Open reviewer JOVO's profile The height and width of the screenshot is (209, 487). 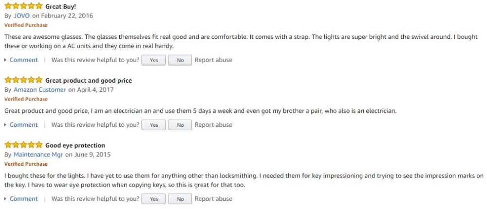tap(21, 16)
